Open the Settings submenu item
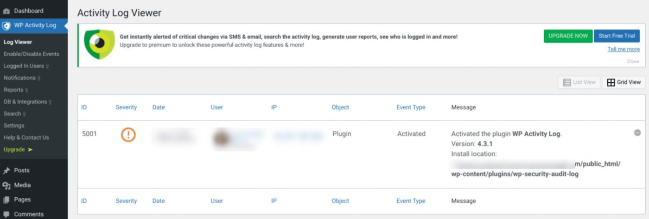Screen dimensions: 649x219 pyautogui.click(x=14, y=126)
